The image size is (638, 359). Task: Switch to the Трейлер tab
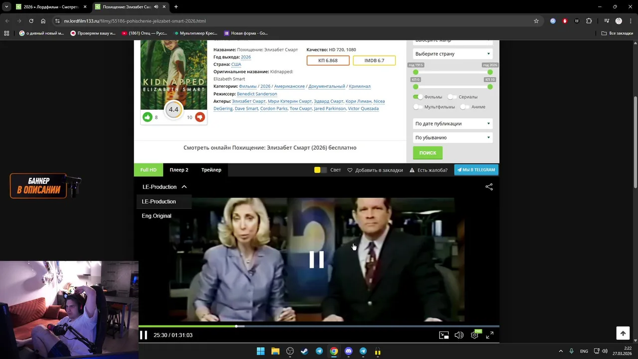pos(211,170)
